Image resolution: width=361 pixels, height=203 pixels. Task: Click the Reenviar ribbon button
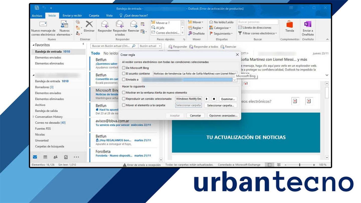pos(133,26)
